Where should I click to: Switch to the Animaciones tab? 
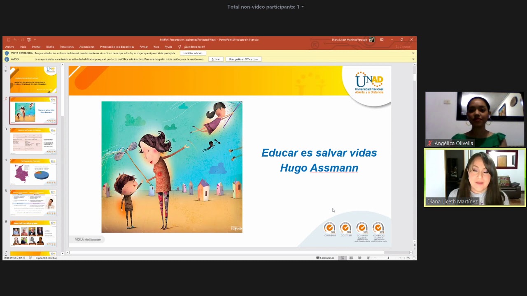87,47
